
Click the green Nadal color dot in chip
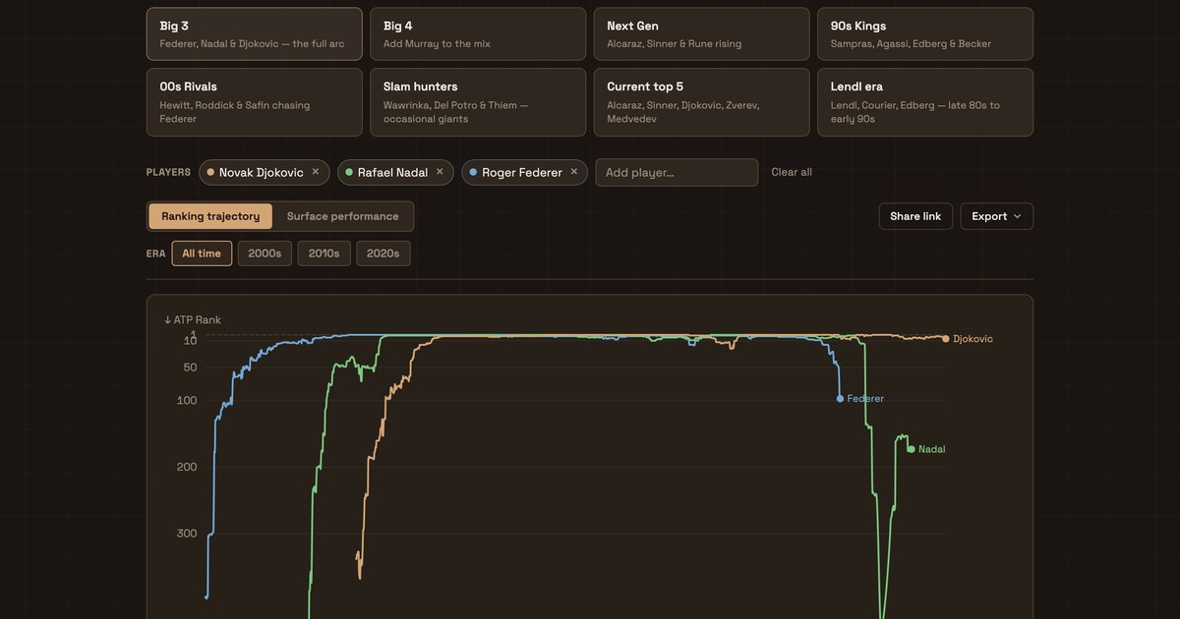(349, 172)
